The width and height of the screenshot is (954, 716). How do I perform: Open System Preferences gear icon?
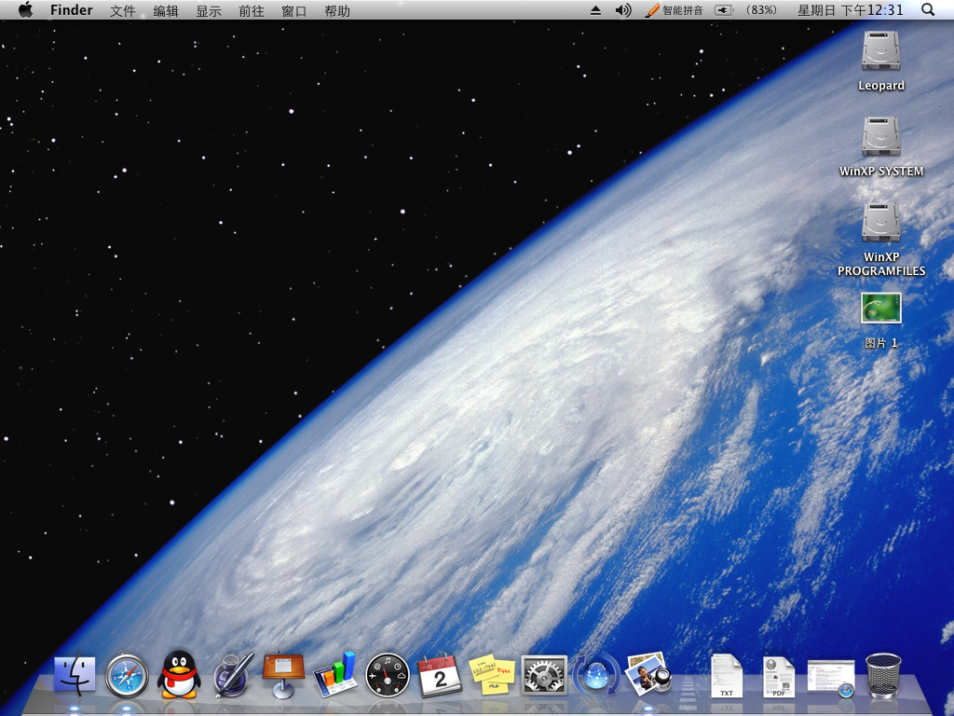(544, 675)
